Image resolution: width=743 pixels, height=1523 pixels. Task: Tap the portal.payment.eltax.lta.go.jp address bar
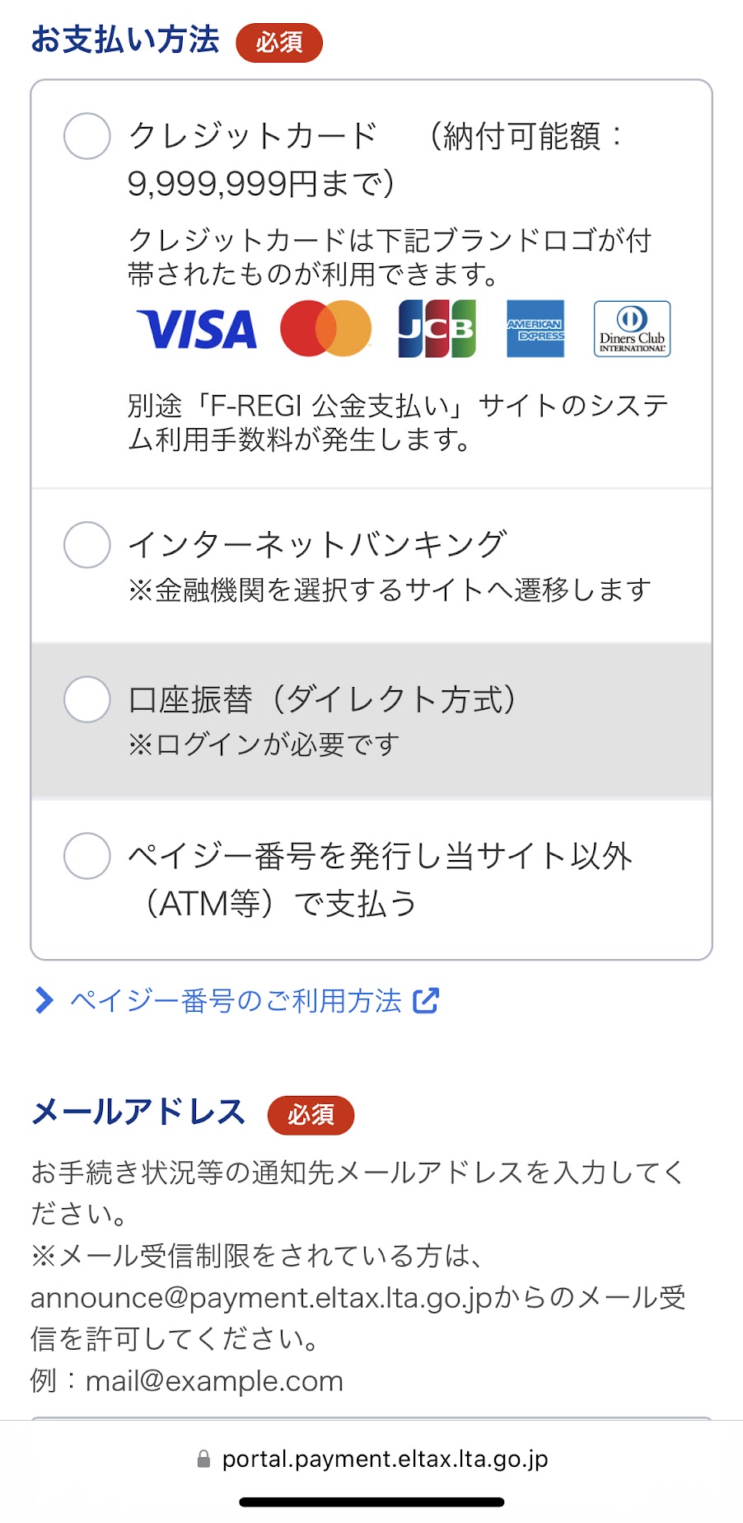[x=385, y=1460]
